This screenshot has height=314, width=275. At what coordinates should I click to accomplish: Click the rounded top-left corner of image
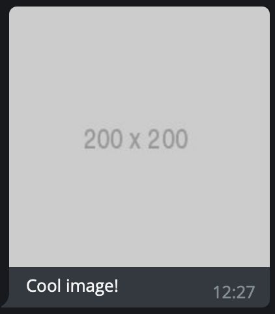12,10
